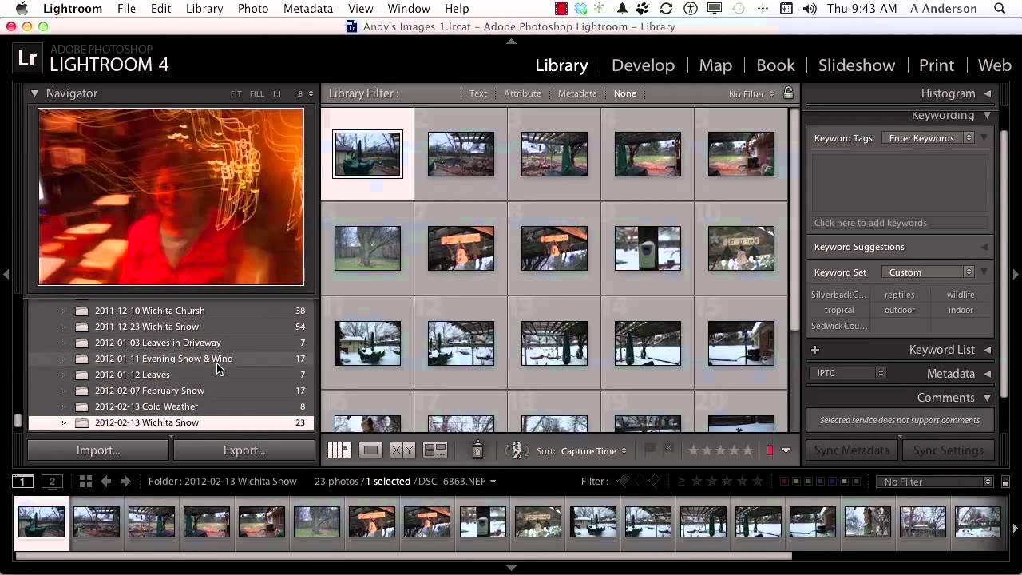Open the Sort: Capture Time dropdown
The width and height of the screenshot is (1022, 575).
tap(592, 450)
